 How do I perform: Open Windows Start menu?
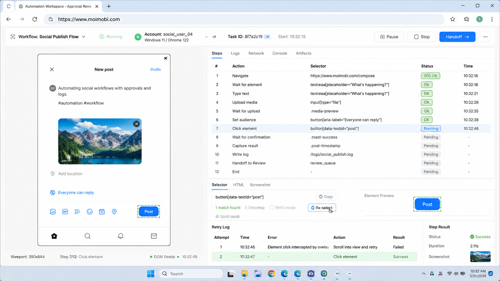coord(151,274)
